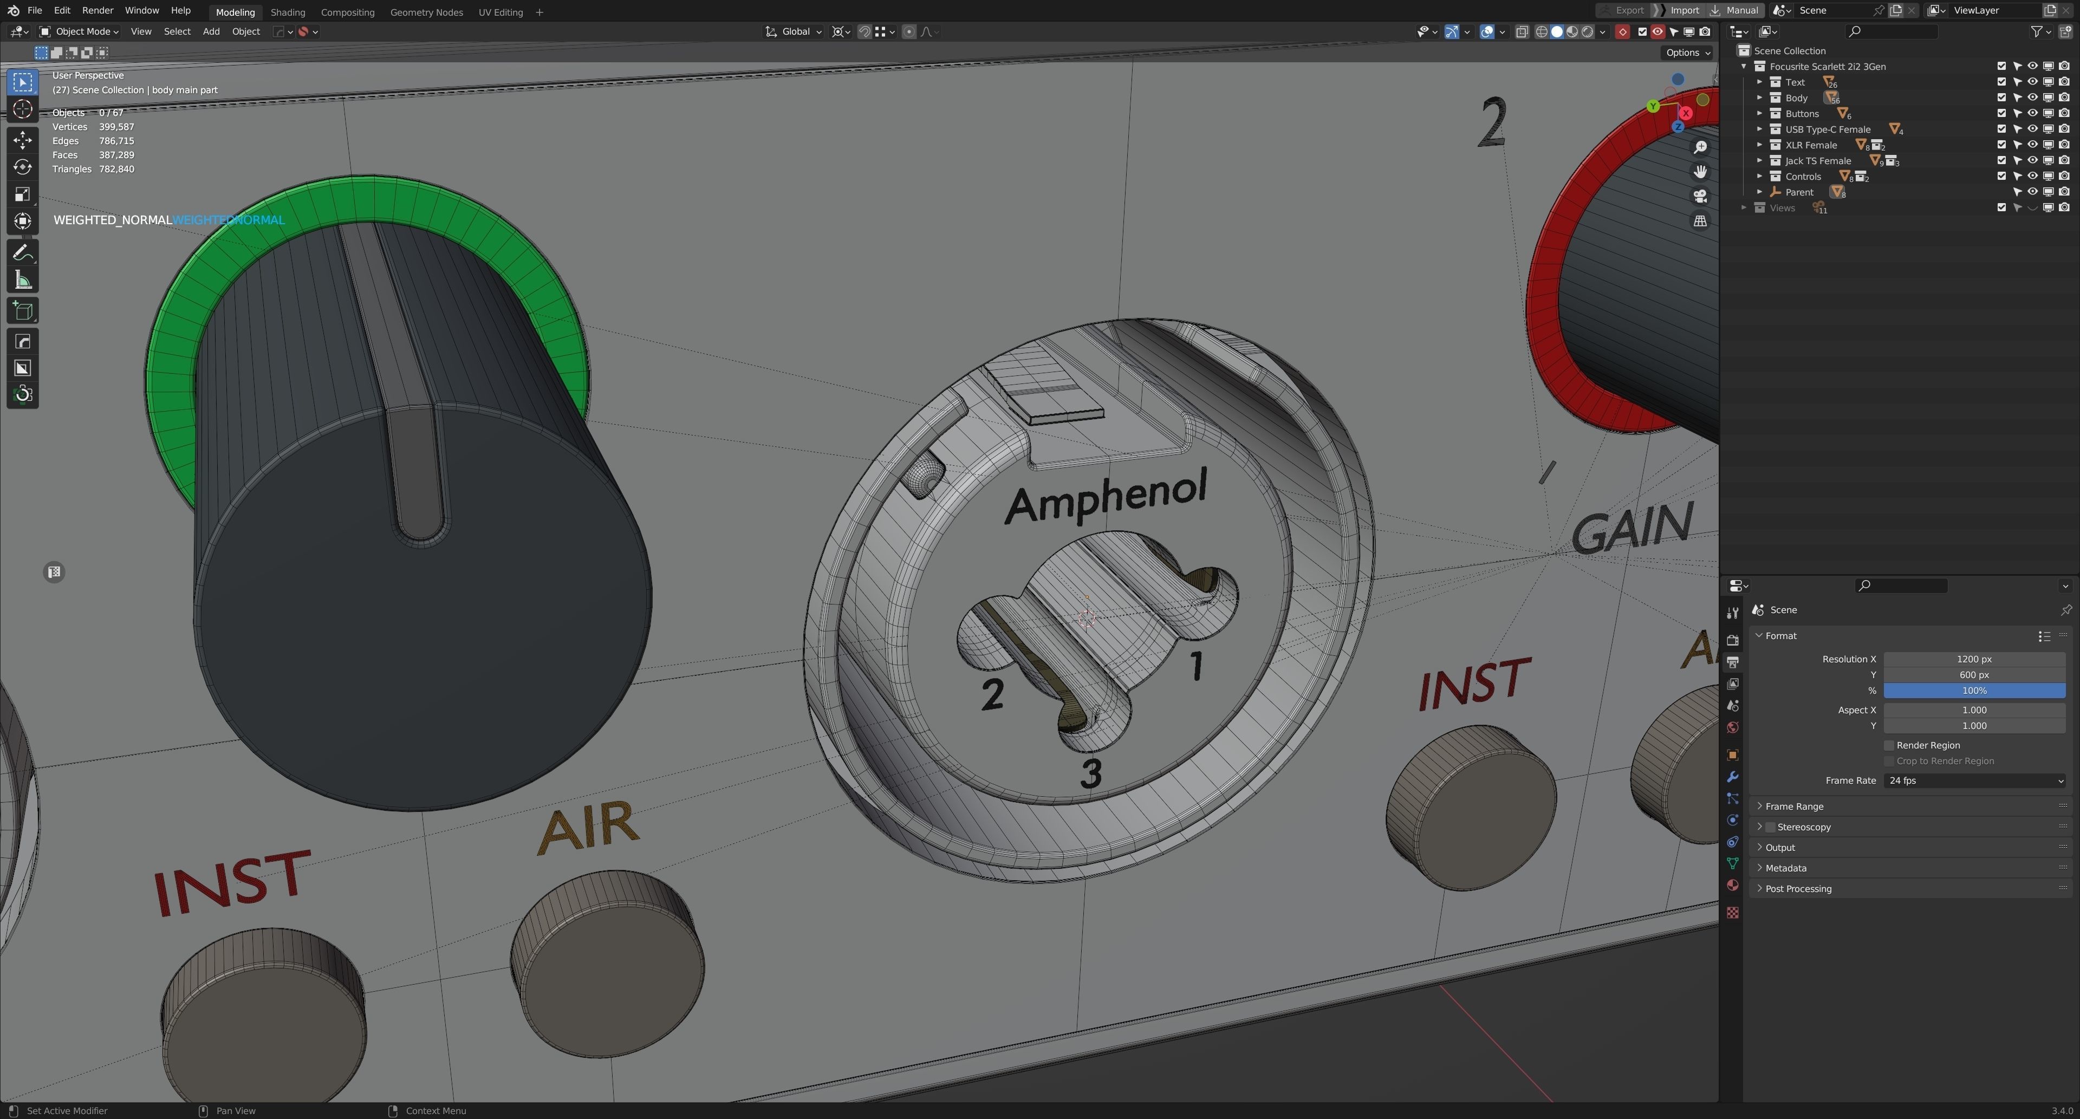Screen dimensions: 2080x1119
Task: Hide the Parent object with its eye icon
Action: [x=2032, y=191]
